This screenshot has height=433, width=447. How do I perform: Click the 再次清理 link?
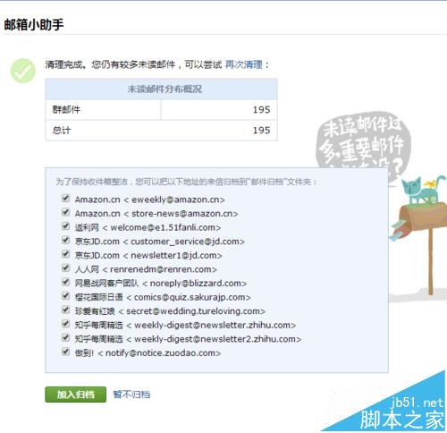pos(243,64)
